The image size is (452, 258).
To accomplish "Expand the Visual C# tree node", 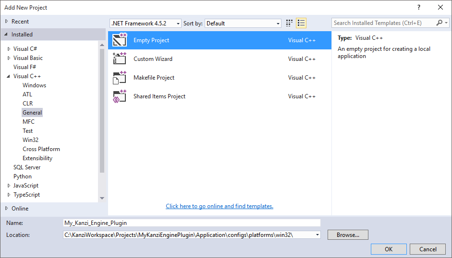I will tap(9, 49).
